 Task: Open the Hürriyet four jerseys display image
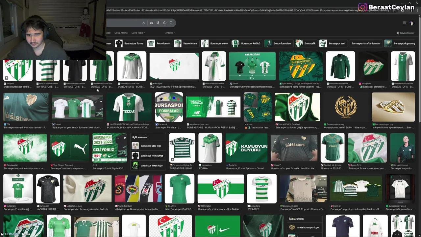(356, 189)
